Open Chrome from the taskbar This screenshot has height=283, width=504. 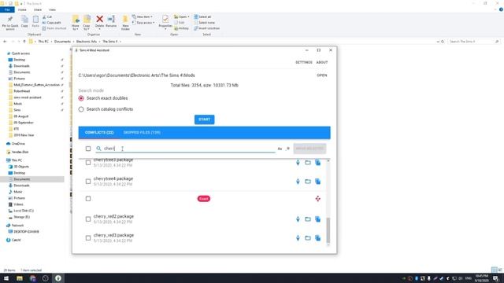32,278
